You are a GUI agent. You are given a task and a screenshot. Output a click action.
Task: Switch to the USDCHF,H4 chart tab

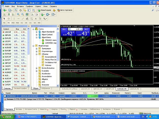[85, 89]
